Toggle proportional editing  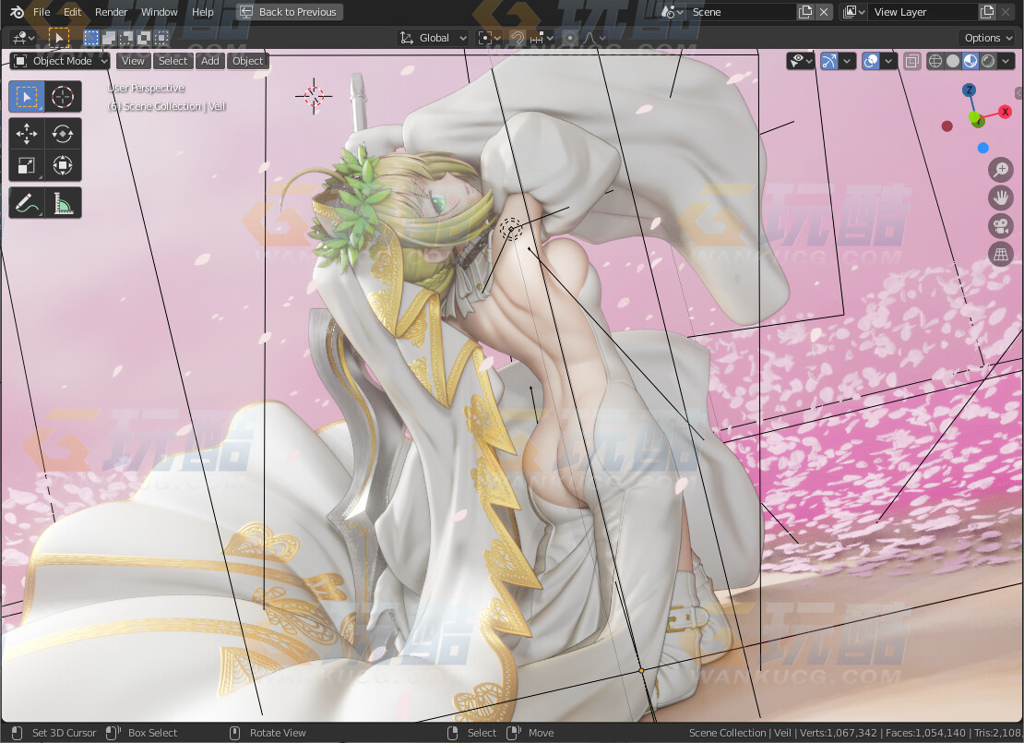click(x=570, y=38)
